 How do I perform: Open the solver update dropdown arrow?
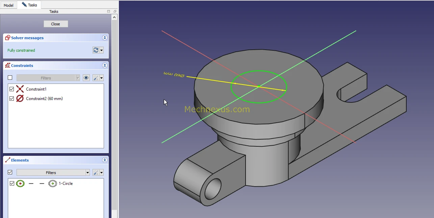pyautogui.click(x=101, y=50)
